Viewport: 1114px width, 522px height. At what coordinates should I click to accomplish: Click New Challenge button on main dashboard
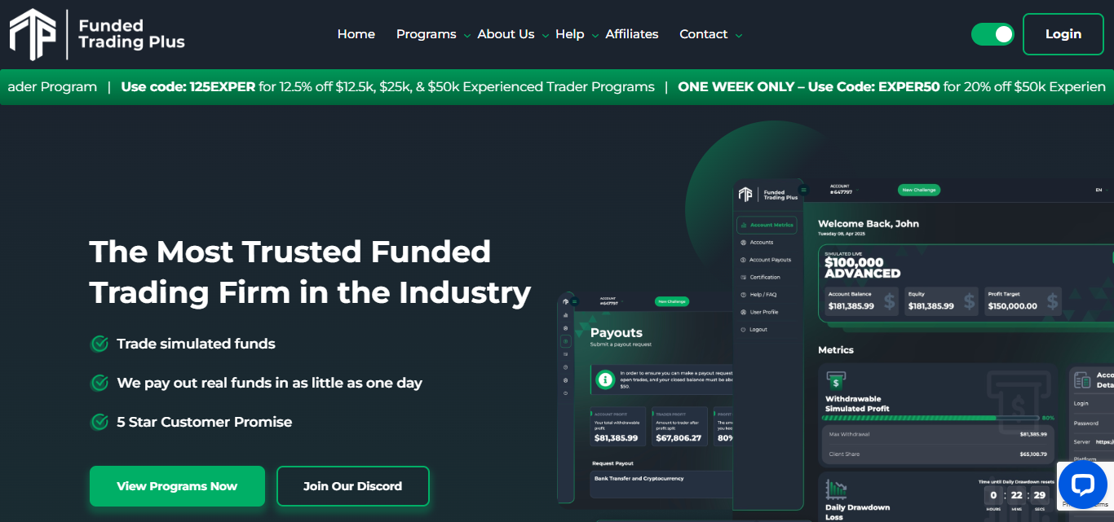point(919,190)
